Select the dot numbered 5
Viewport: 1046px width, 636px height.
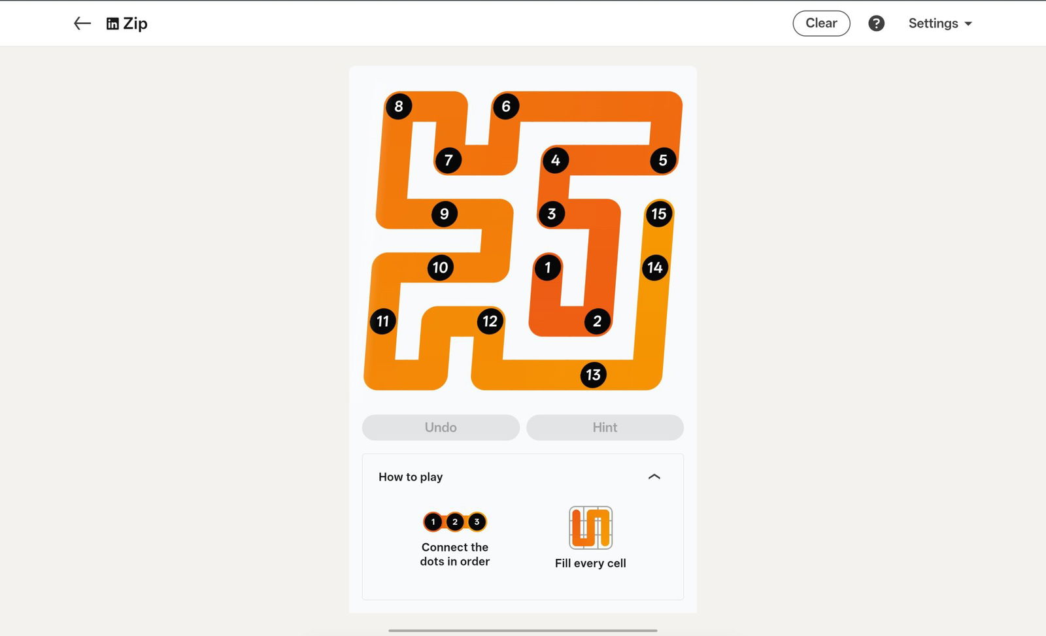coord(663,160)
